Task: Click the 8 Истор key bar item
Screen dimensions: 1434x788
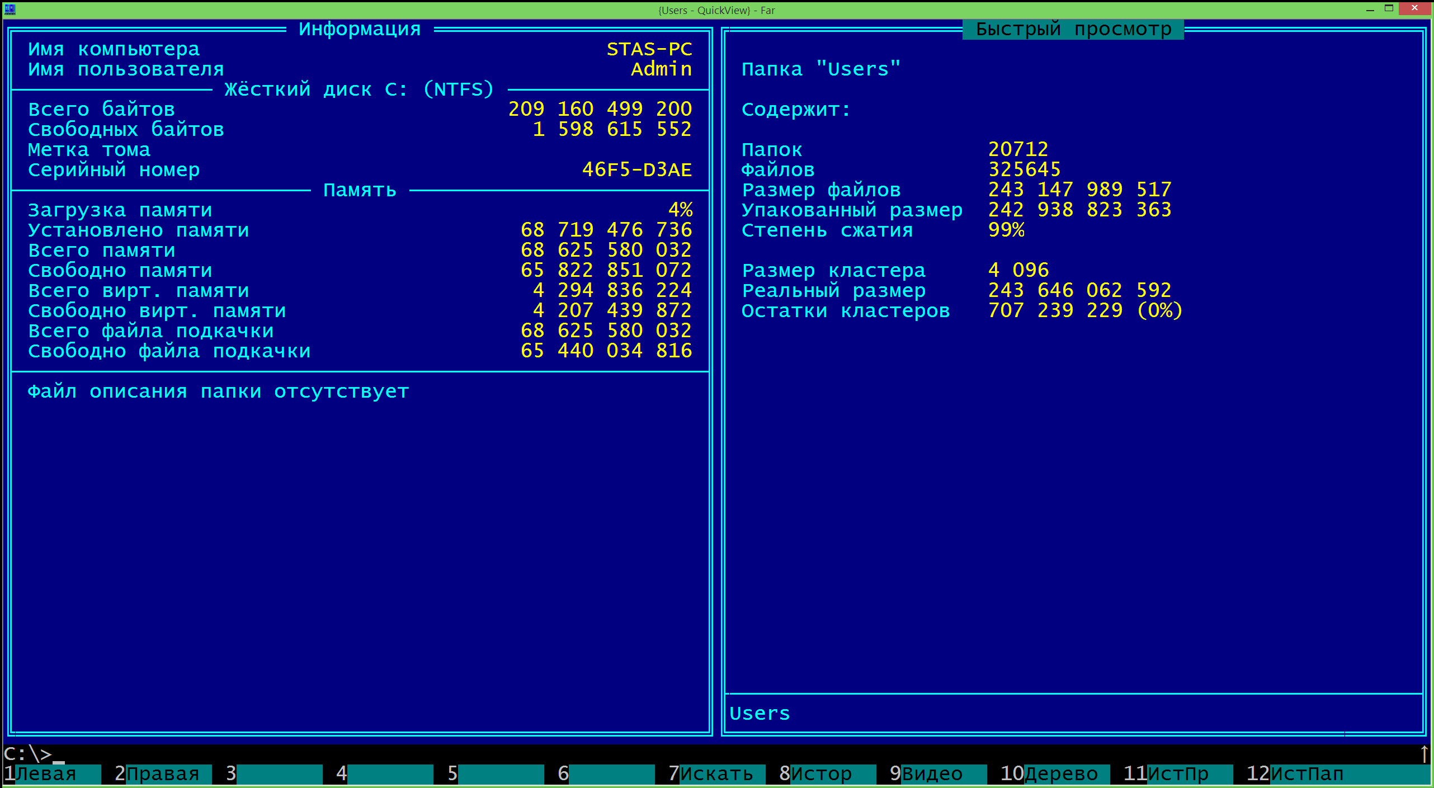Action: click(820, 773)
